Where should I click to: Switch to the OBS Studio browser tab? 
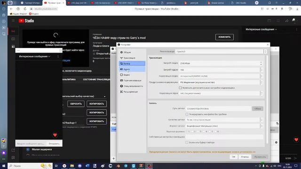241,3
